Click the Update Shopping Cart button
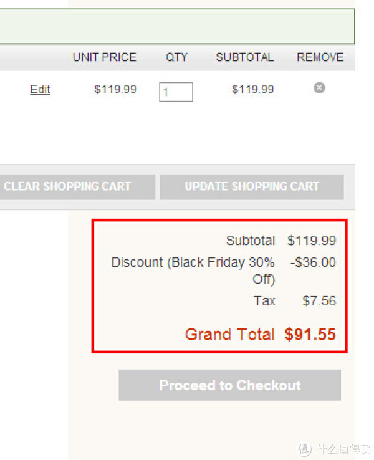374x460 pixels. tap(252, 187)
